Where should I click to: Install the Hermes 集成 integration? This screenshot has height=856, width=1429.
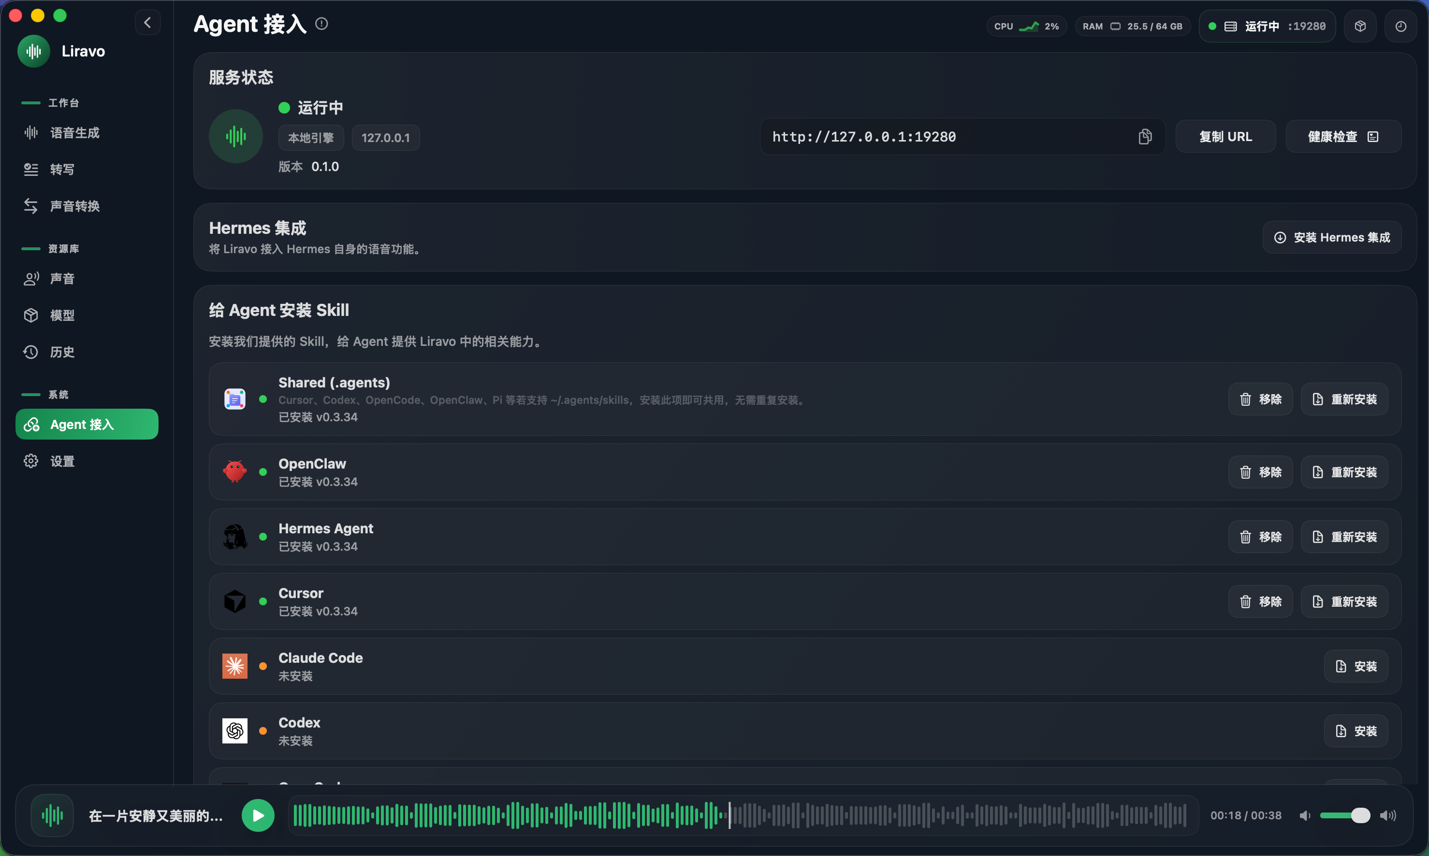coord(1331,237)
